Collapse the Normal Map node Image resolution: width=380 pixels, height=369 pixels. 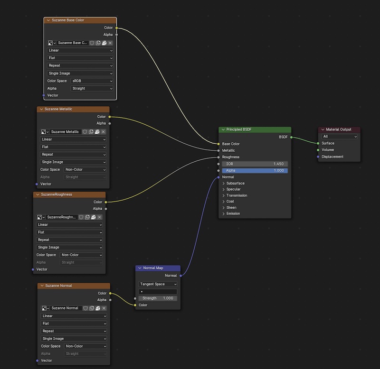pyautogui.click(x=140, y=268)
